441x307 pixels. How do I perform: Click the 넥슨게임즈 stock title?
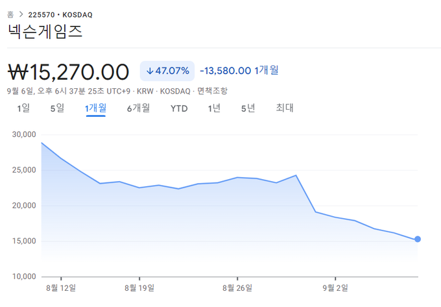45,31
